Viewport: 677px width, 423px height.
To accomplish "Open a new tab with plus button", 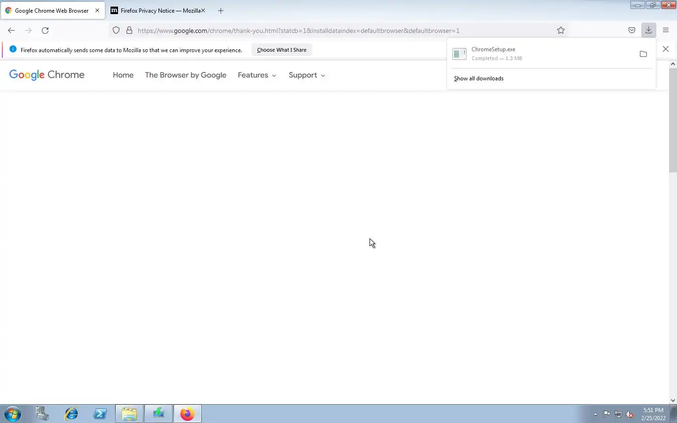I will pos(221,10).
